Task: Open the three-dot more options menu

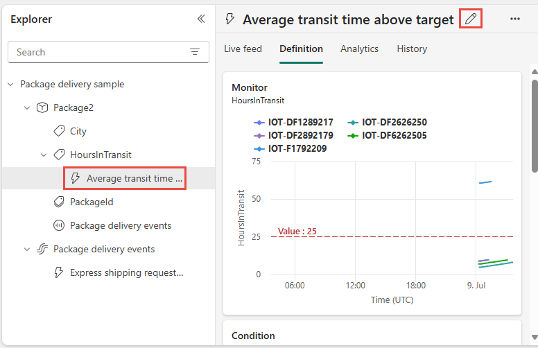Action: (x=514, y=19)
